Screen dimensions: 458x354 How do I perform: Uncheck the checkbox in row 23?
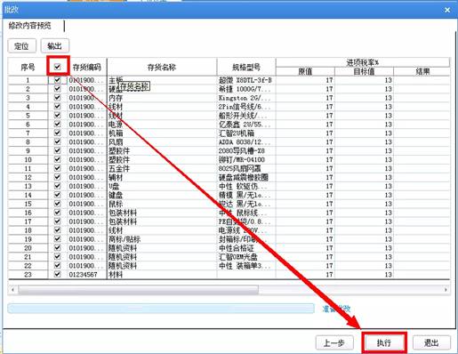coord(58,274)
